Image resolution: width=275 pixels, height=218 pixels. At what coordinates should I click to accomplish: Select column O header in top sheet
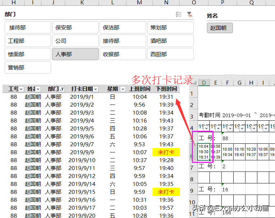tap(194, 3)
